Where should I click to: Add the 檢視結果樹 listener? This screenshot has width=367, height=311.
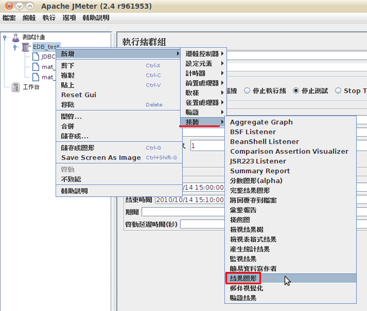pos(291,230)
